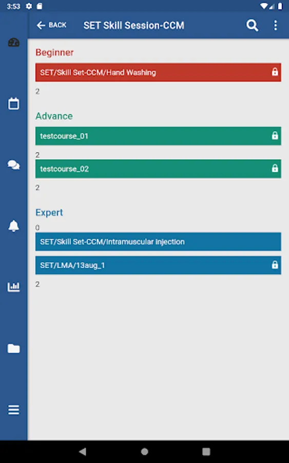Tap Android recent apps square button

pos(206,452)
